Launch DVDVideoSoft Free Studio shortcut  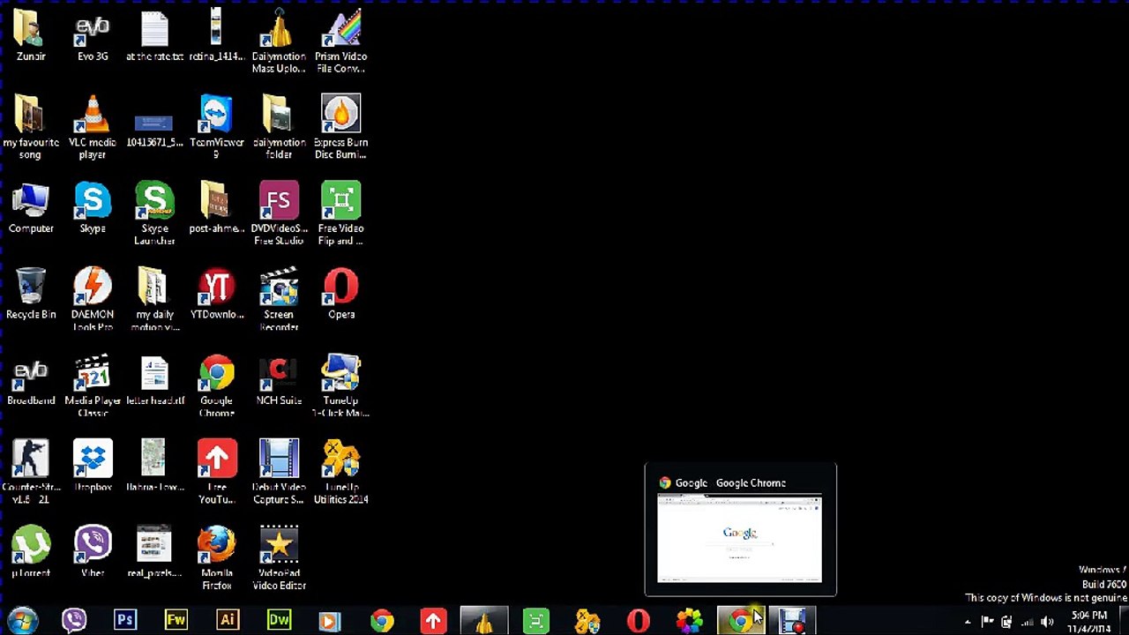[x=279, y=213]
